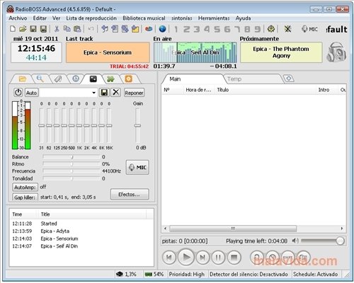Click the Reponer button

point(134,93)
